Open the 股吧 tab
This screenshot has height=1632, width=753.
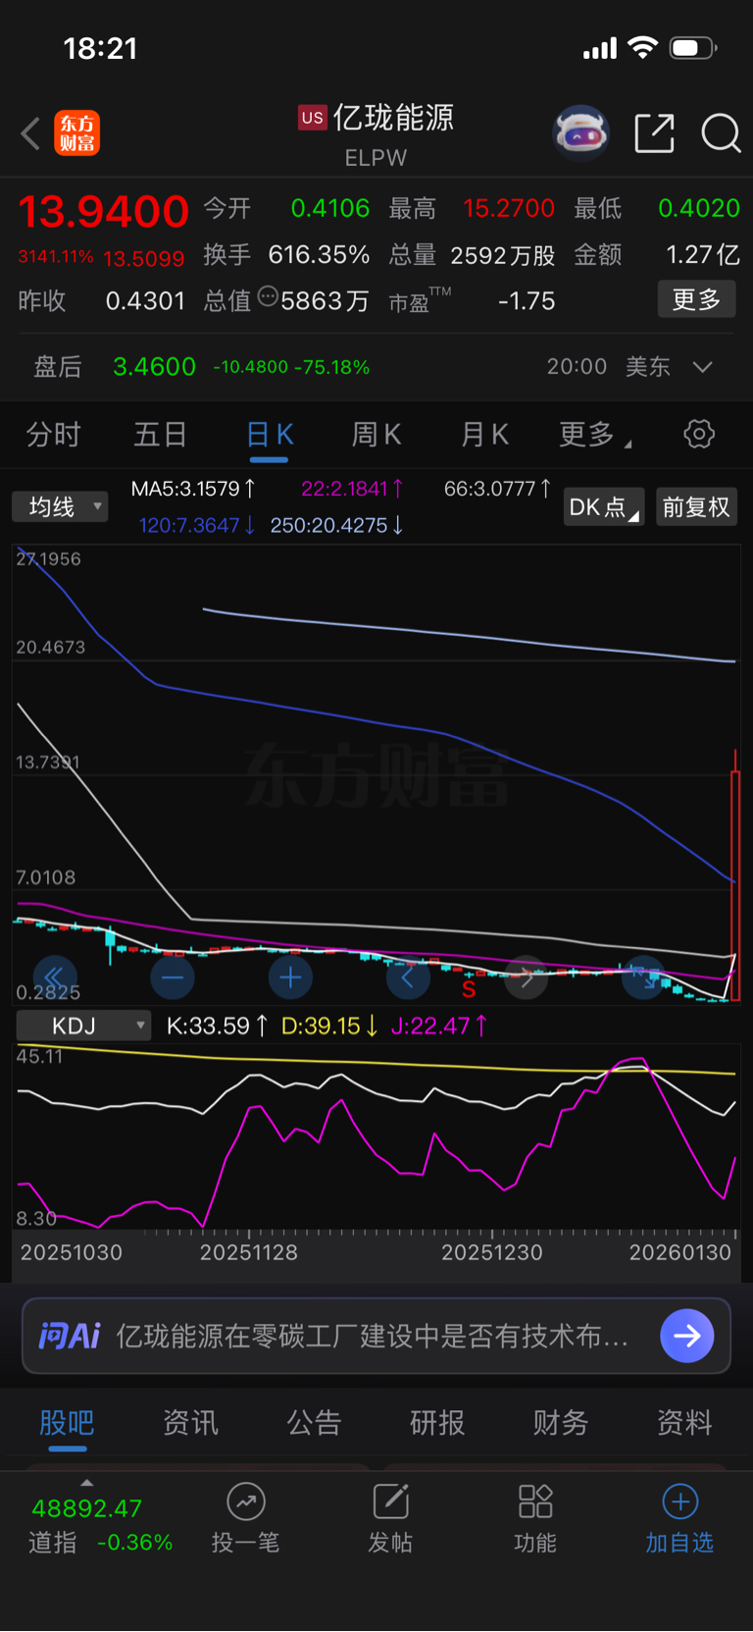coord(67,1422)
